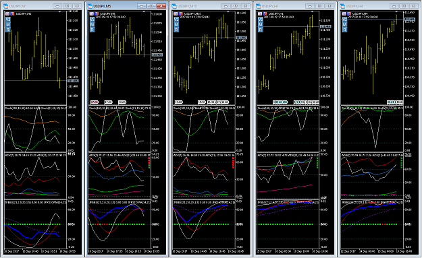Click the highlighted current price label in H1 chart
This screenshot has width=422, height=258.
325,26
